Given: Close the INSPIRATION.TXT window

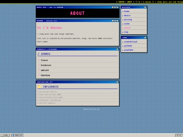Looking at the screenshot, I should (117, 82).
